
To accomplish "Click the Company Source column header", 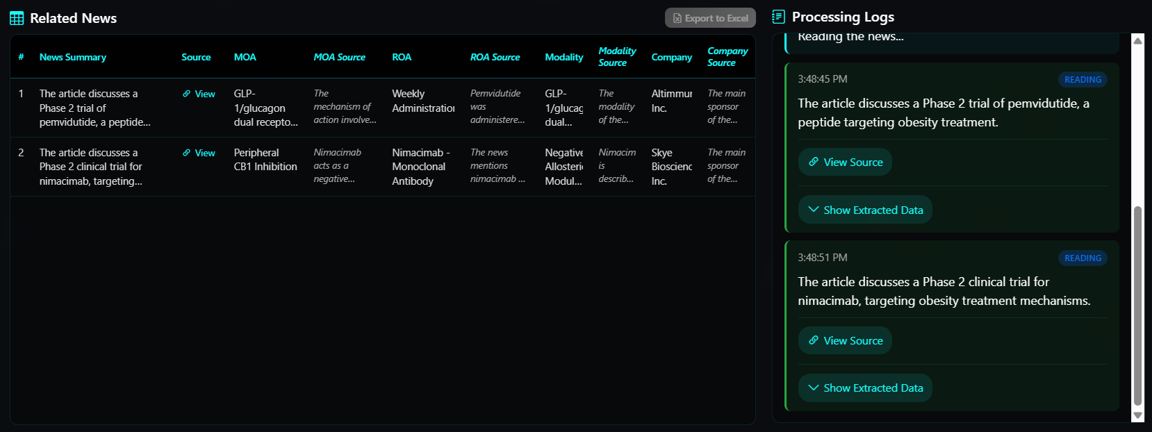I will pos(727,57).
